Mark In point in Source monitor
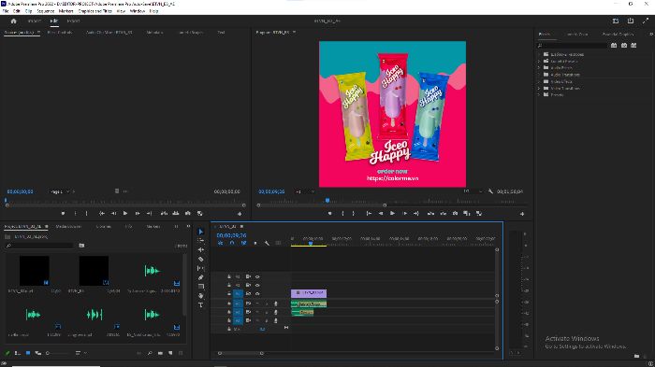Screen dimensions: 655x367 75,213
